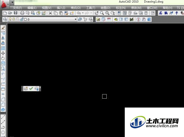Close the small floating toolbar
Viewport: 184px width, 137px height.
pos(40,87)
